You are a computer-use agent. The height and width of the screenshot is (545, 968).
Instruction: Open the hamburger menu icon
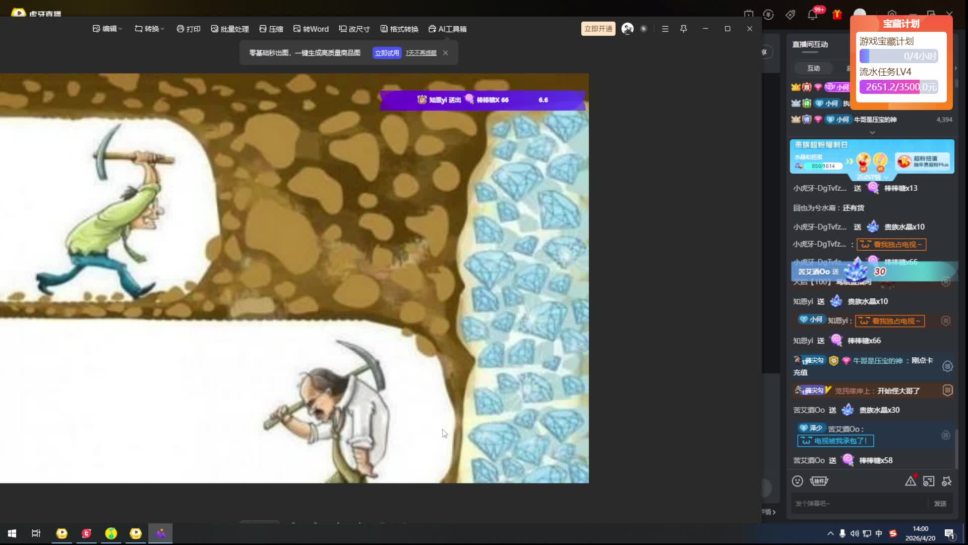pyautogui.click(x=665, y=29)
